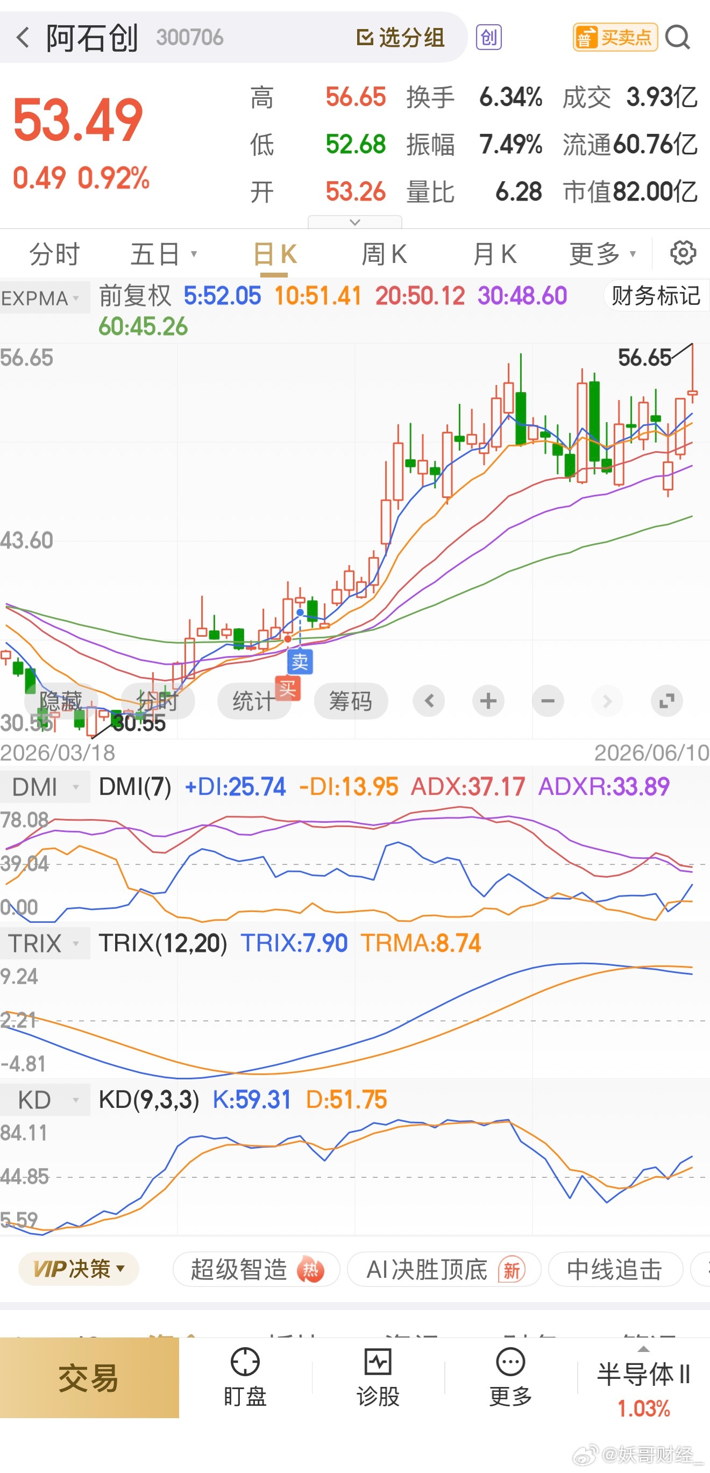Viewport: 710px width, 1473px height.
Task: Tap the 交易 trade button
Action: (x=89, y=1377)
